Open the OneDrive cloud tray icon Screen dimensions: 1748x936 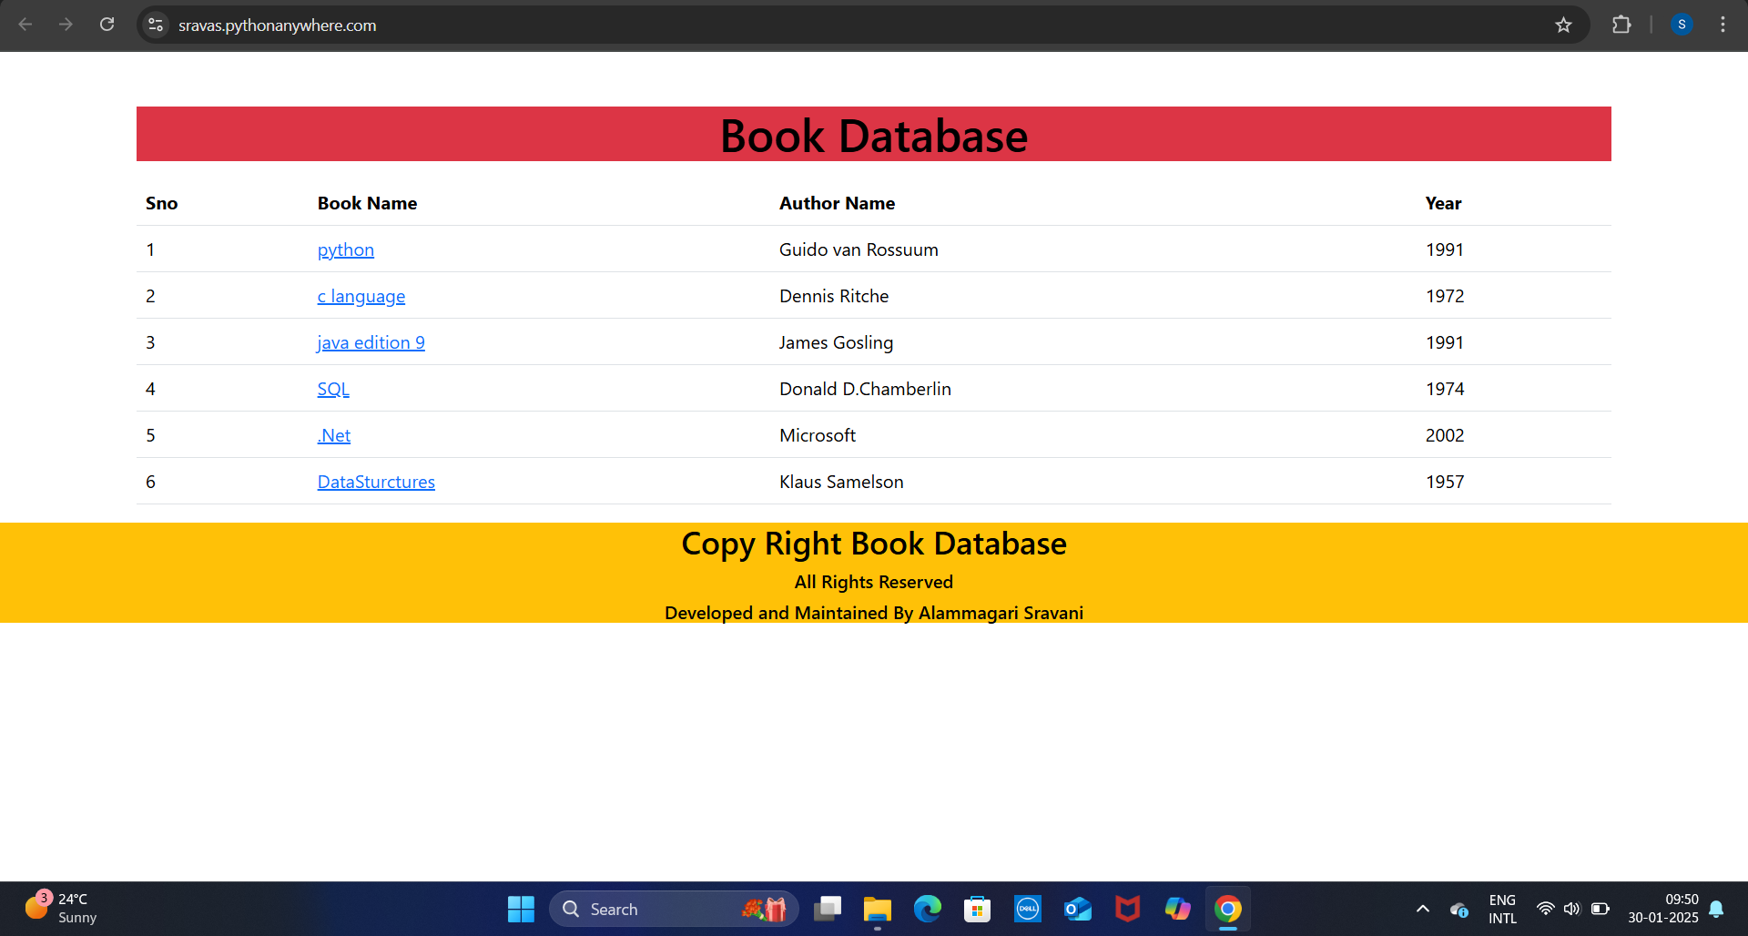point(1459,909)
